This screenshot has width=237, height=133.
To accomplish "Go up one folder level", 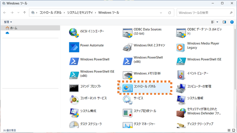I will (25, 13).
